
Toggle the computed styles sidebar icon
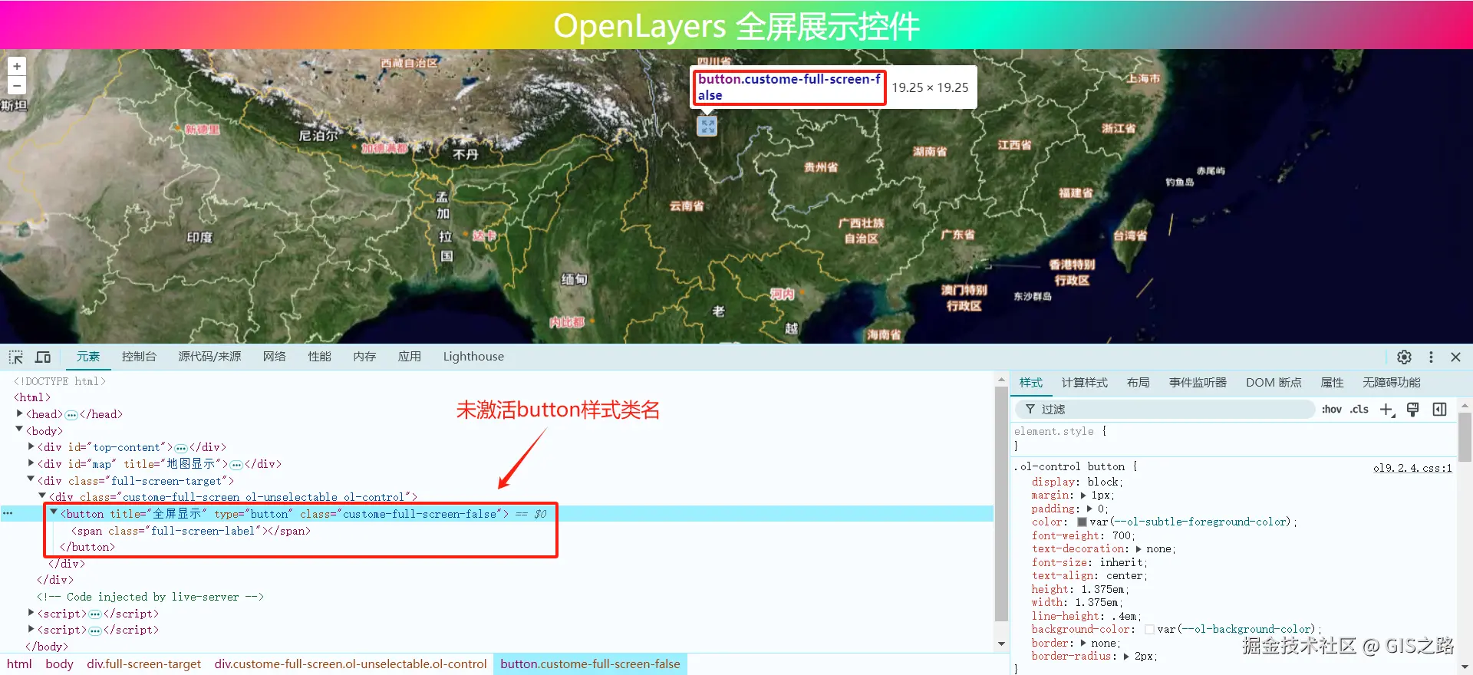coord(1439,410)
